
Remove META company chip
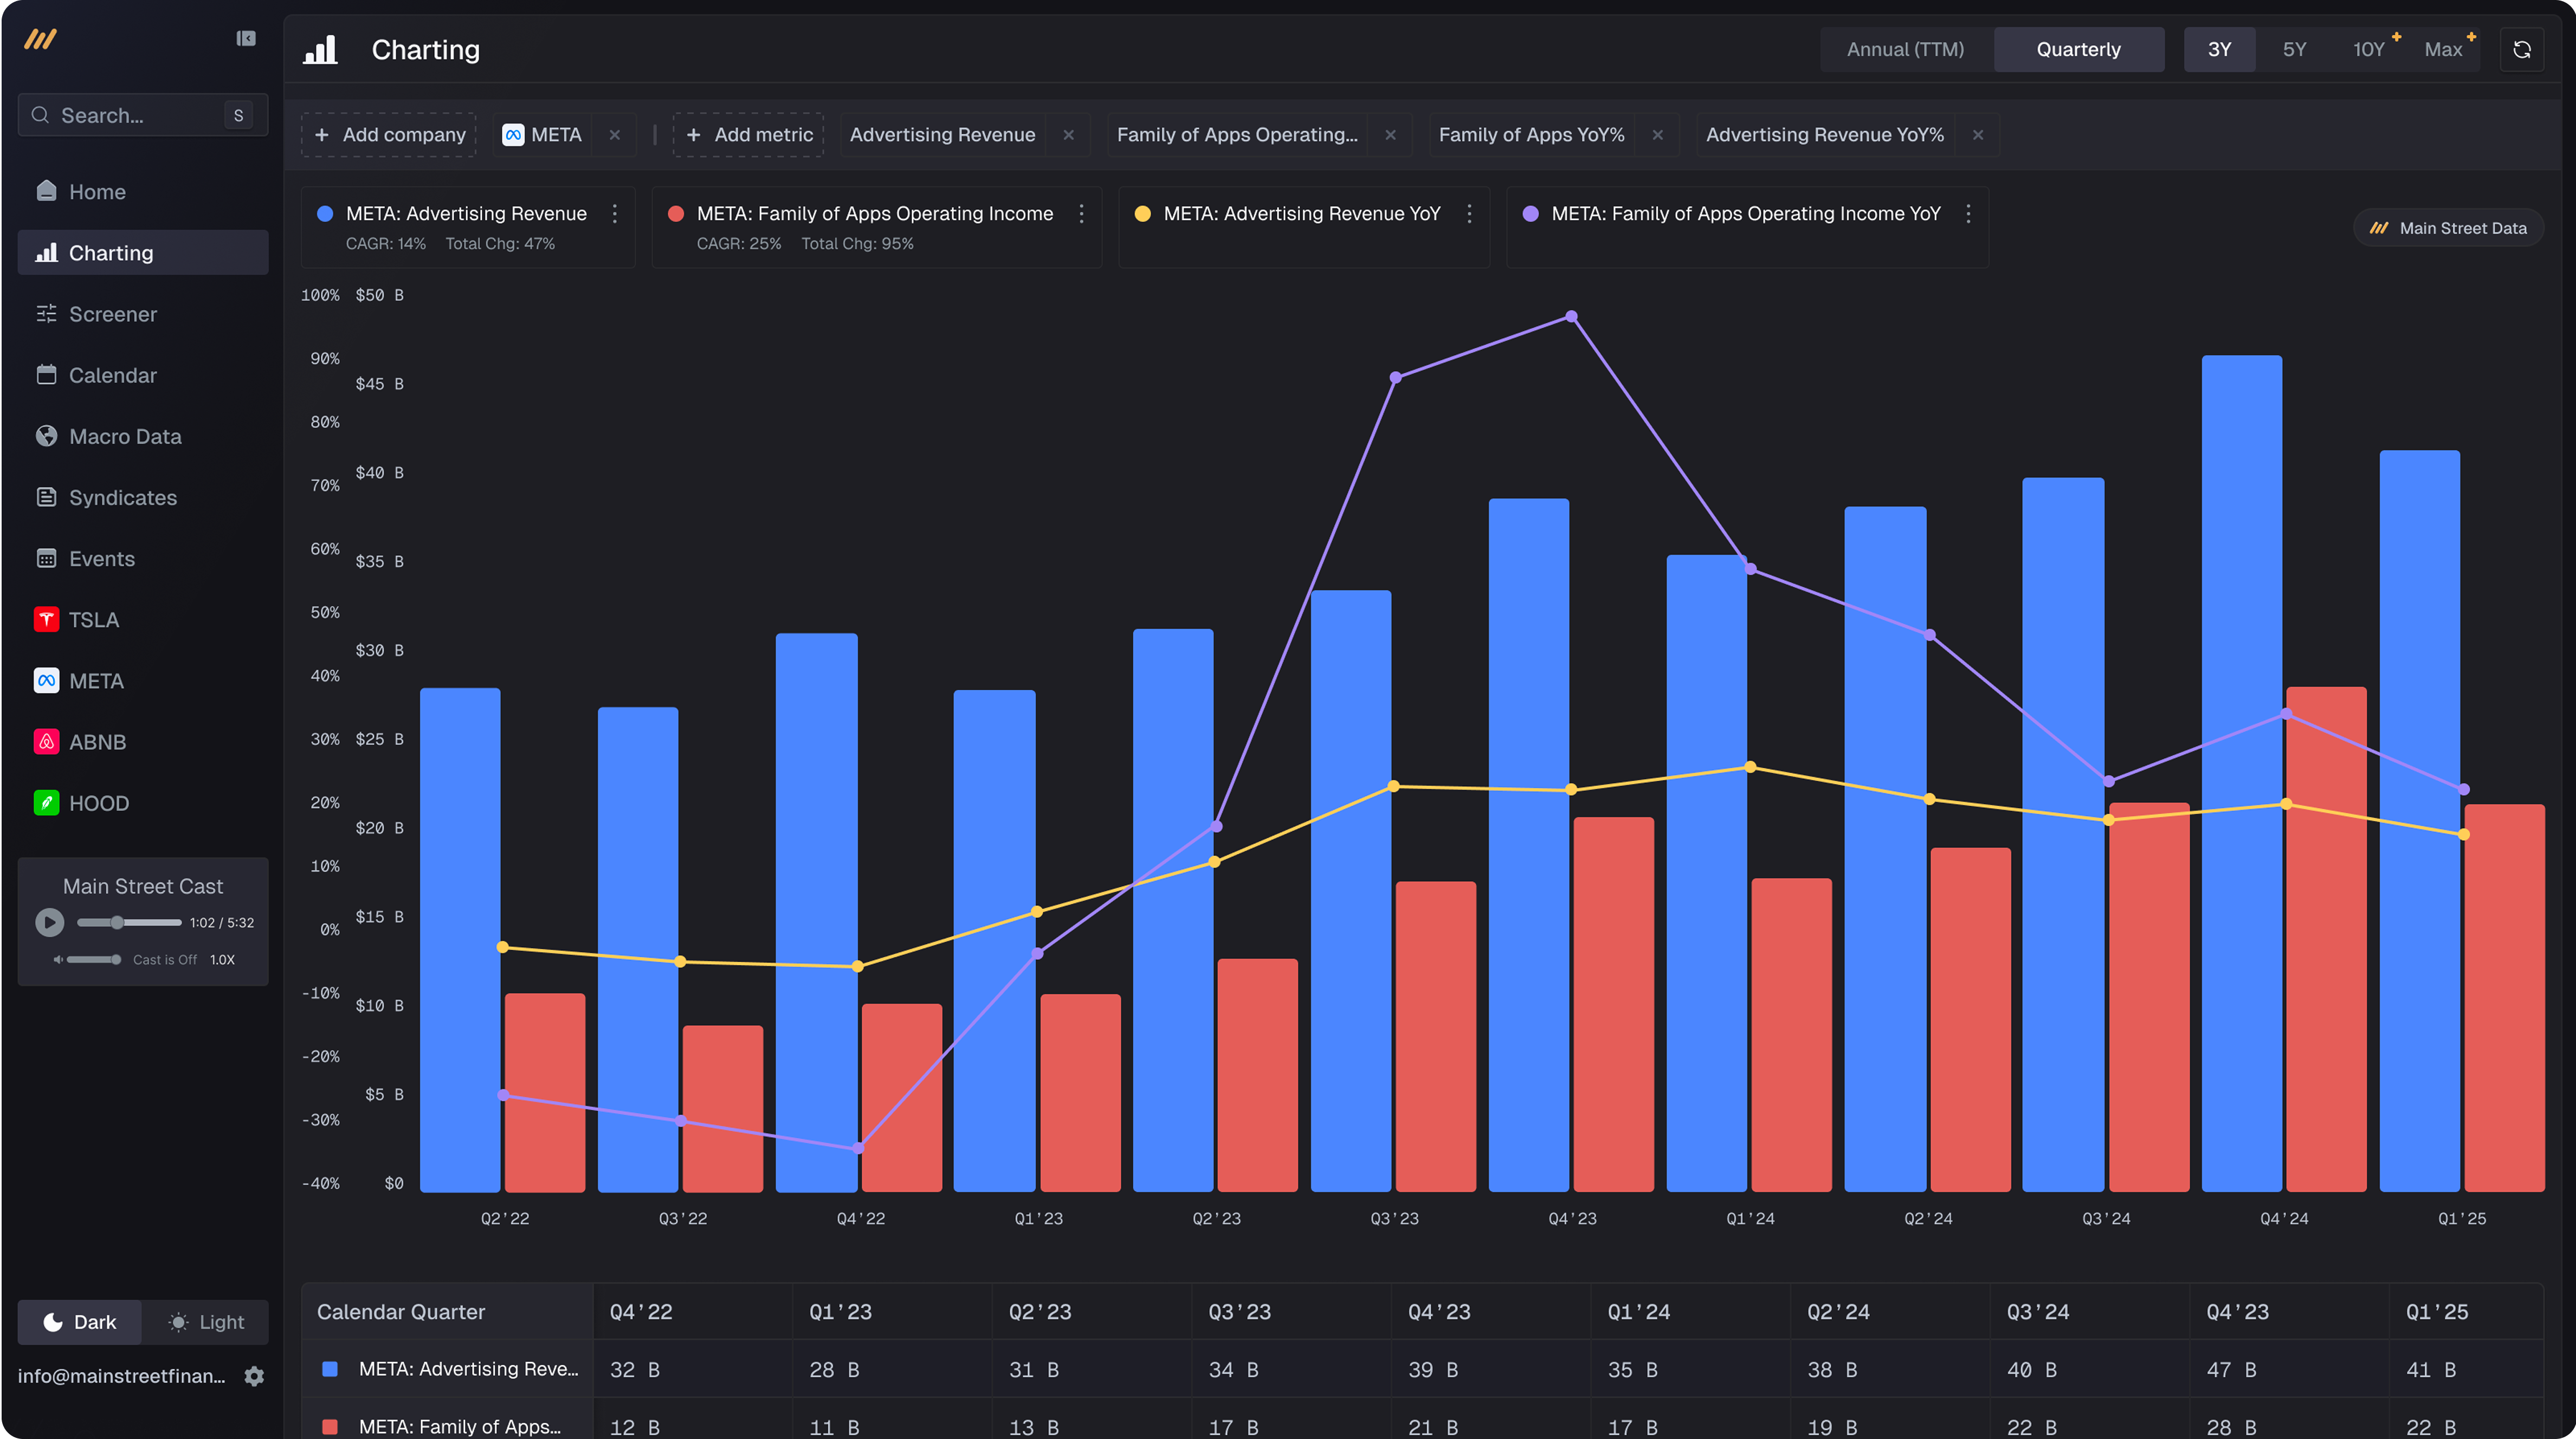tap(615, 135)
